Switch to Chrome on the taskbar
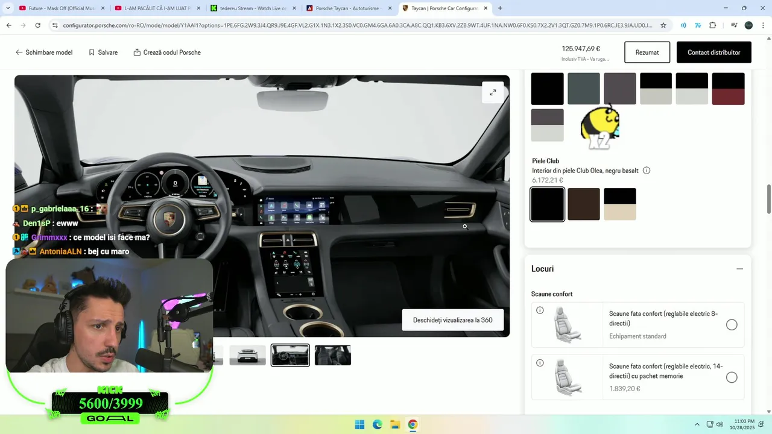 click(413, 424)
